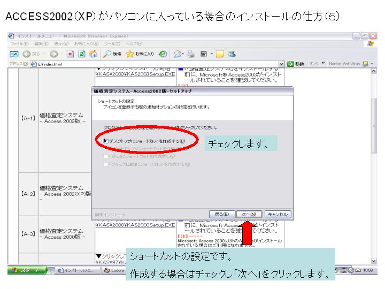
Task: Open the Edit icon dropdown arrow
Action: click(x=211, y=54)
